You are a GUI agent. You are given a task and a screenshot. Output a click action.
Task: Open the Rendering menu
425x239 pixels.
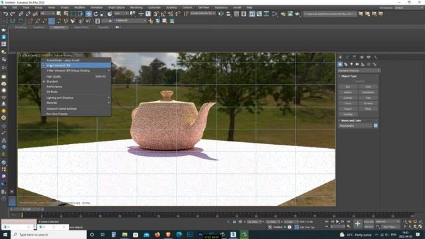pos(136,7)
